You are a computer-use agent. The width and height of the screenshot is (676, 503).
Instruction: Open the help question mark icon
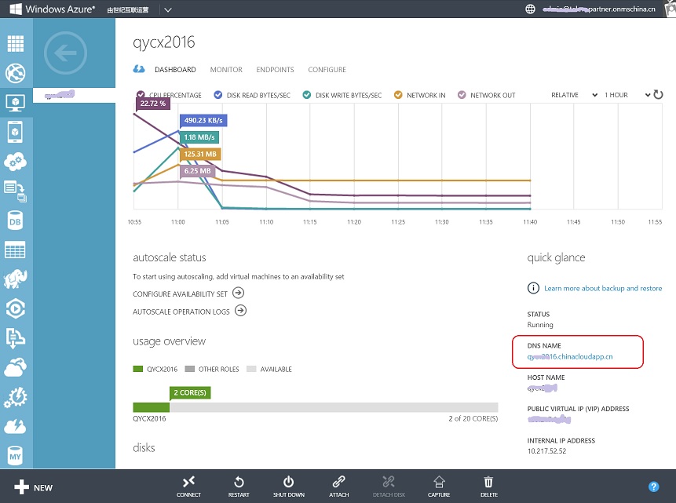653,487
